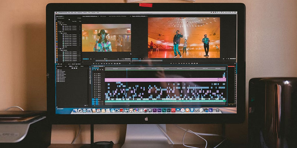Open iTunes from the dock
The height and width of the screenshot is (148, 297).
pyautogui.click(x=182, y=110)
